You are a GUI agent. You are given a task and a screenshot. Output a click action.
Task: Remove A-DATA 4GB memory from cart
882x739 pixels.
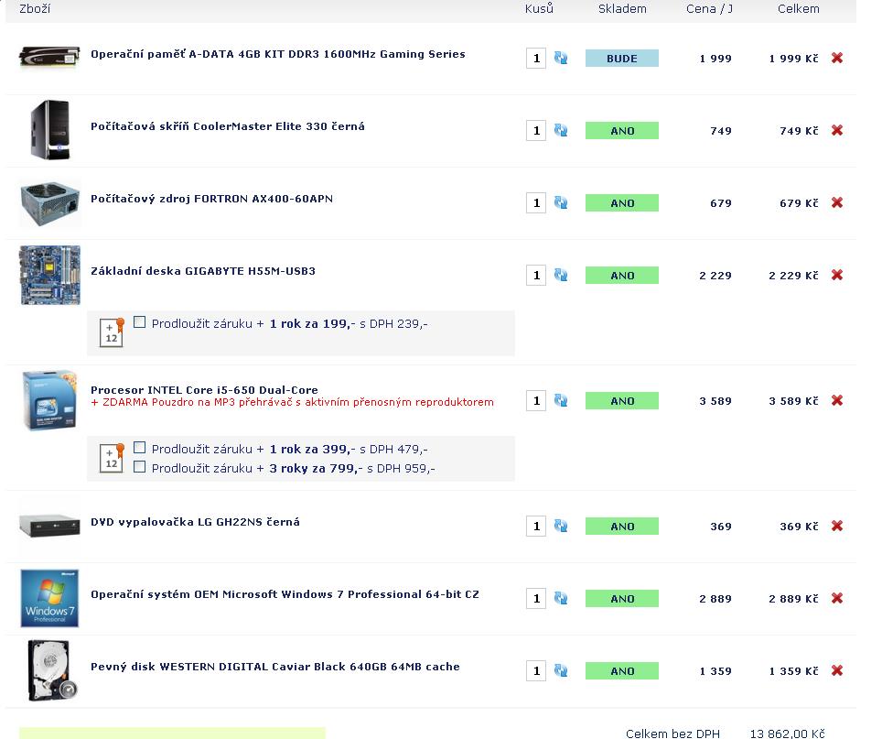point(837,58)
